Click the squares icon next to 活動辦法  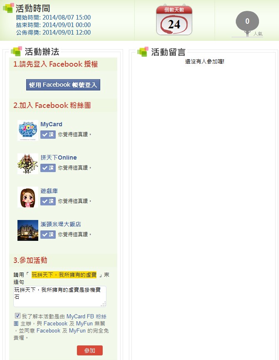point(16,51)
